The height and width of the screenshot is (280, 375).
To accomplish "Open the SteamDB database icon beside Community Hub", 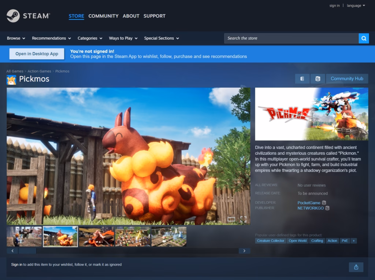I will (318, 79).
